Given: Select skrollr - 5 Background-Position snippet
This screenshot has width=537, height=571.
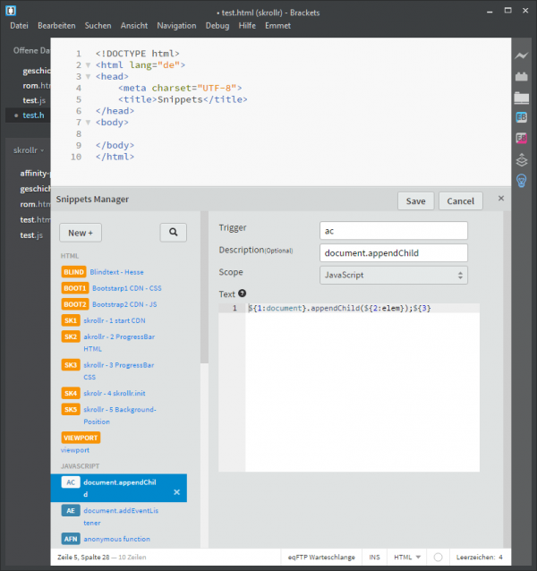Looking at the screenshot, I should pyautogui.click(x=120, y=415).
